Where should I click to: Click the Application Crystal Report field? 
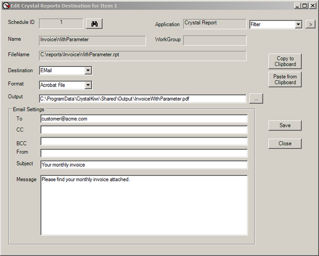pyautogui.click(x=215, y=24)
